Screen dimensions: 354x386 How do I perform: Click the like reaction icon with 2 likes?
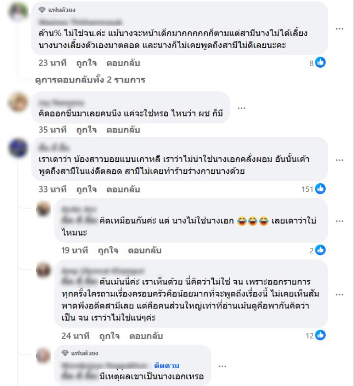click(x=320, y=250)
